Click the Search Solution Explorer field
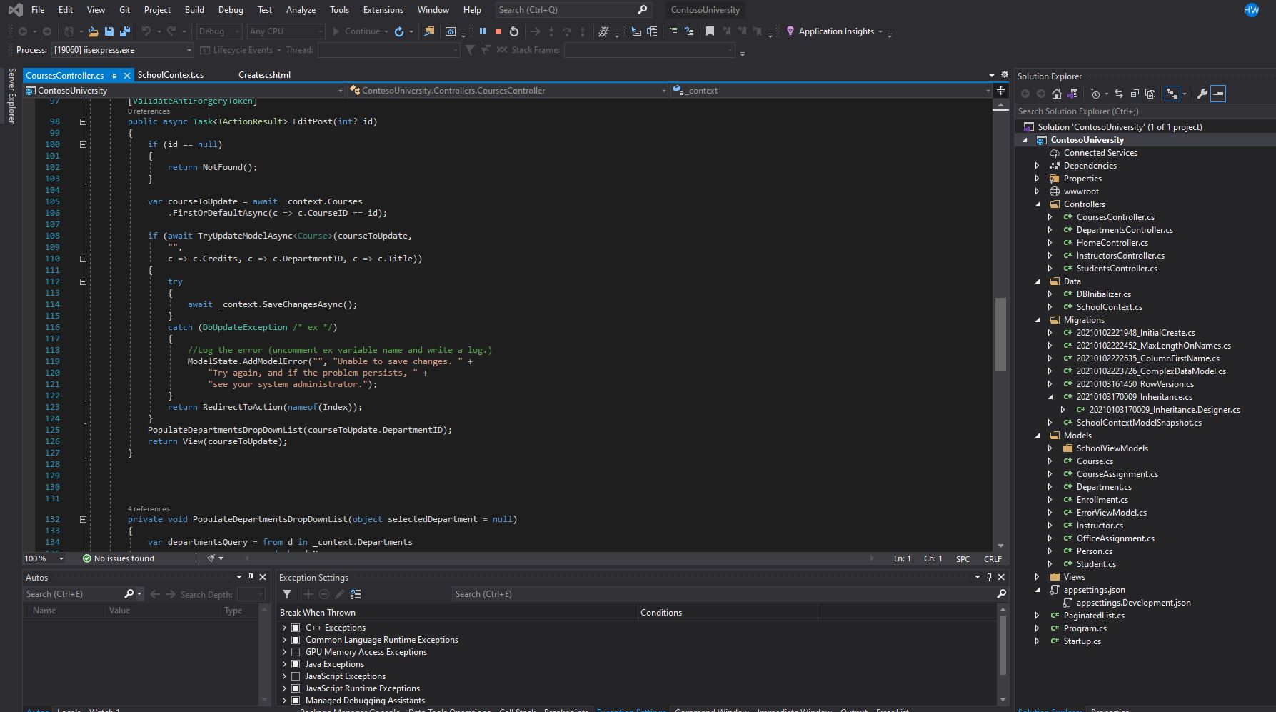1276x712 pixels. click(1145, 111)
